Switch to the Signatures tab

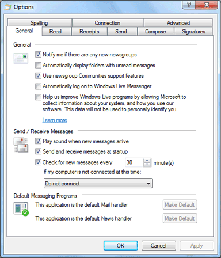tap(193, 31)
